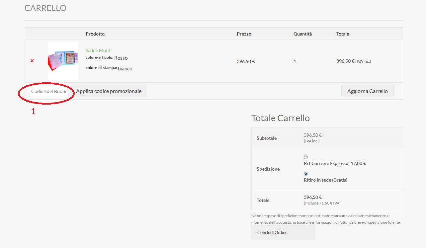Screen dimensions: 426x248
Task: Open the Sadok Motif product link
Action: coord(98,50)
